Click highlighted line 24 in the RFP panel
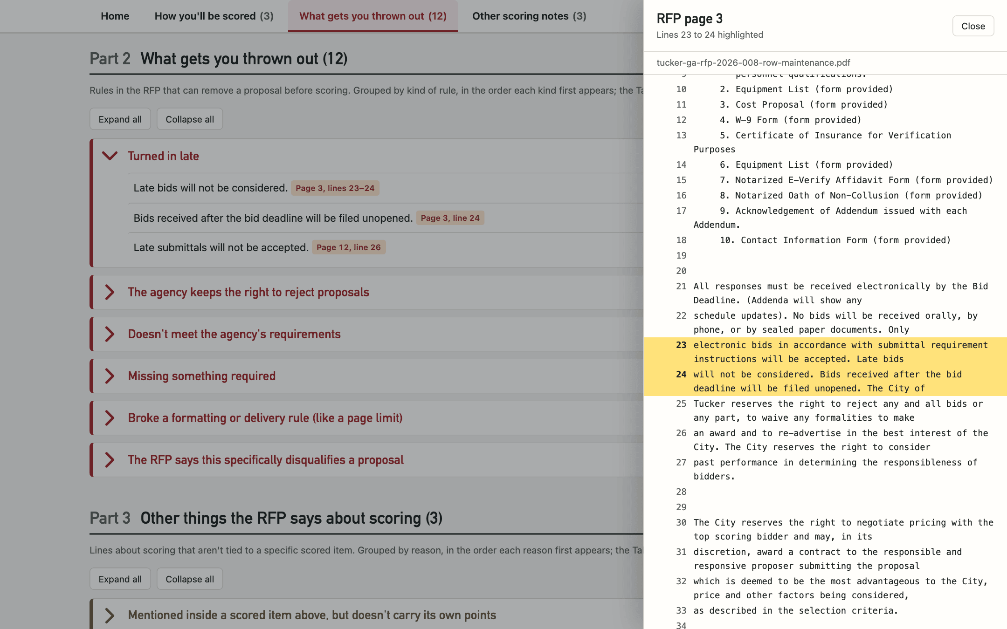Image resolution: width=1007 pixels, height=629 pixels. (x=825, y=381)
